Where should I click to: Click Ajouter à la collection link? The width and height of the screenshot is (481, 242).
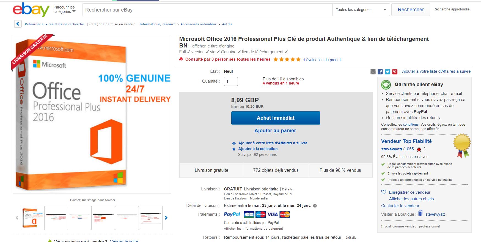(x=258, y=149)
